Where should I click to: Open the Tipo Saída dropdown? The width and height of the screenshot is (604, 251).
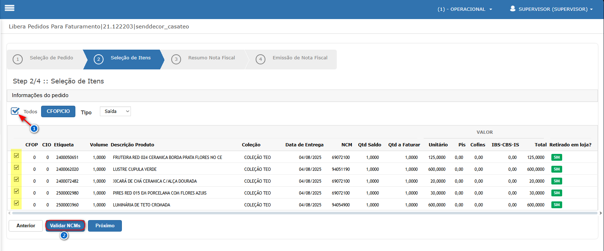[x=115, y=111]
